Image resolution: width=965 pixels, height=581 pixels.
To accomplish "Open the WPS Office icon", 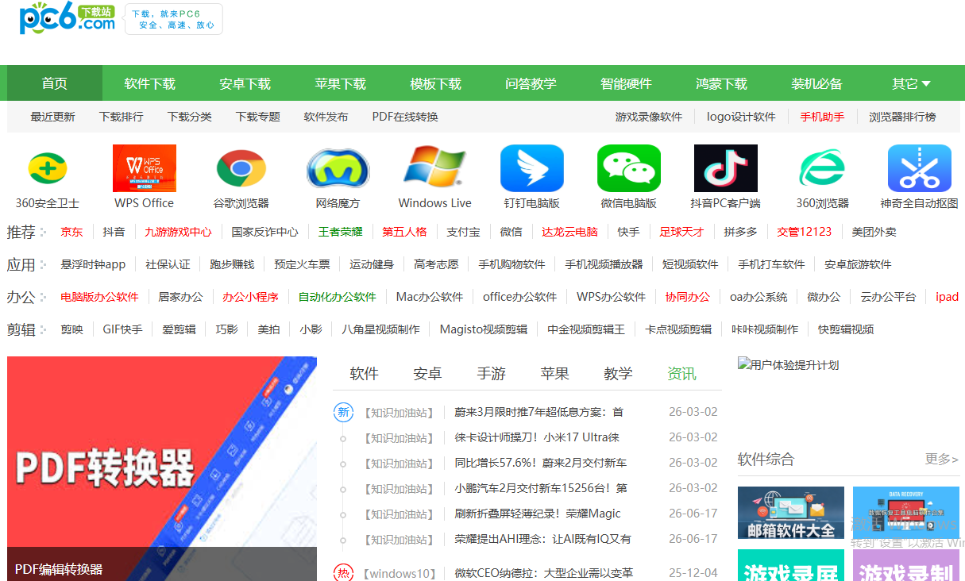I will coord(145,168).
